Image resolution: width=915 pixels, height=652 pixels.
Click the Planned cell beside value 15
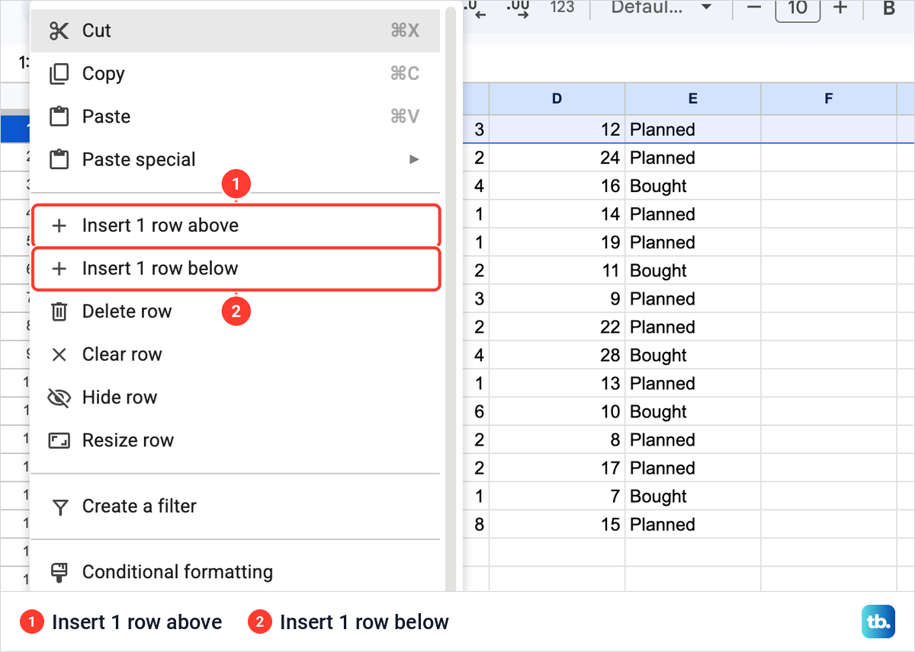click(x=692, y=524)
